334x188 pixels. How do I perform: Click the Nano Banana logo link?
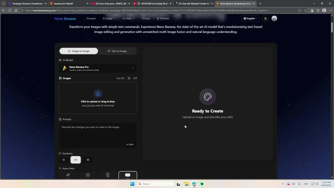[65, 19]
